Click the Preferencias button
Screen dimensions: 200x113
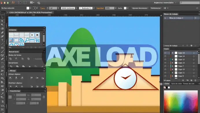coord(155,8)
